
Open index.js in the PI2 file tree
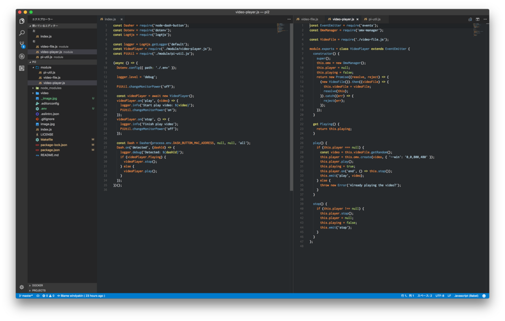62,129
